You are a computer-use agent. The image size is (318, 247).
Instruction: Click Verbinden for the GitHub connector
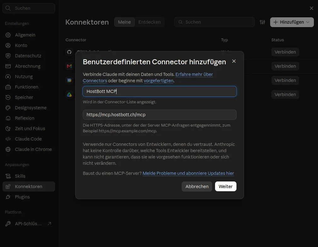[x=285, y=52]
